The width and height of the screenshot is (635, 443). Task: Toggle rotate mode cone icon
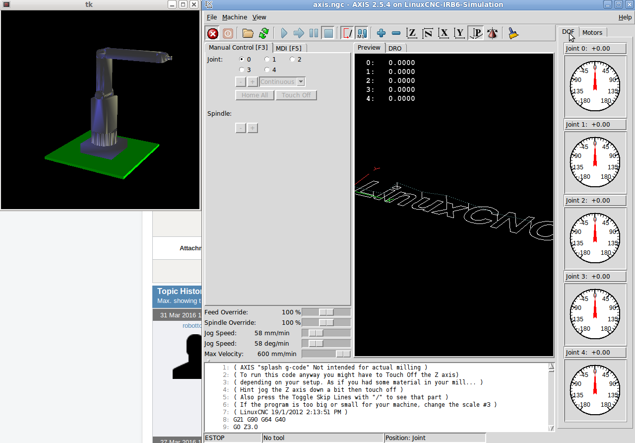pyautogui.click(x=492, y=33)
